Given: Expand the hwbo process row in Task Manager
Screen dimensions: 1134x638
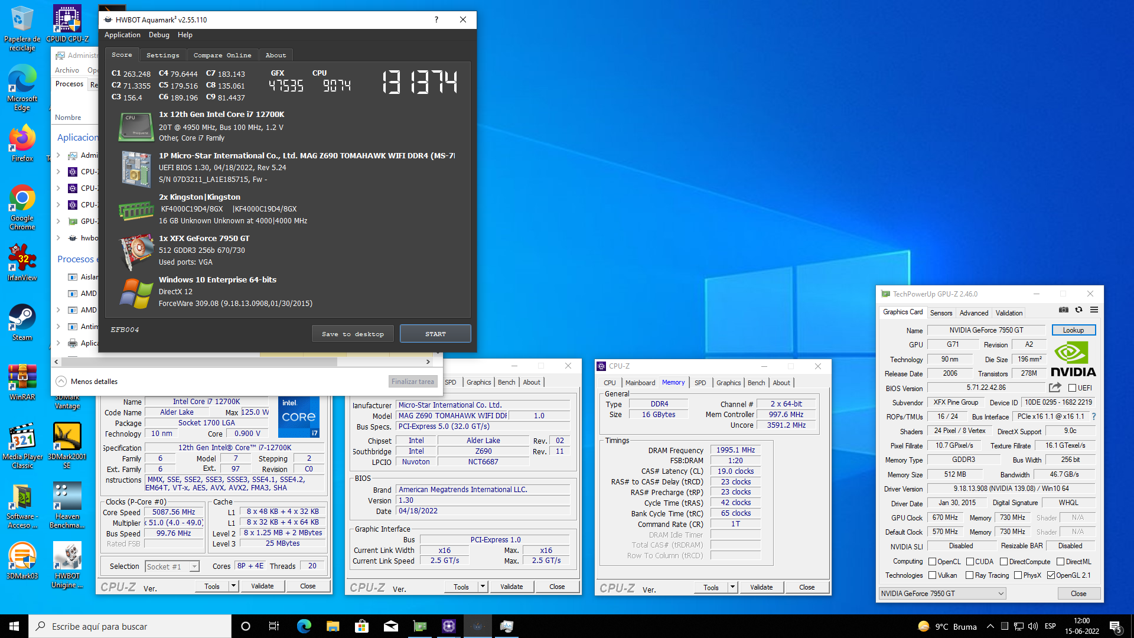Looking at the screenshot, I should (58, 238).
